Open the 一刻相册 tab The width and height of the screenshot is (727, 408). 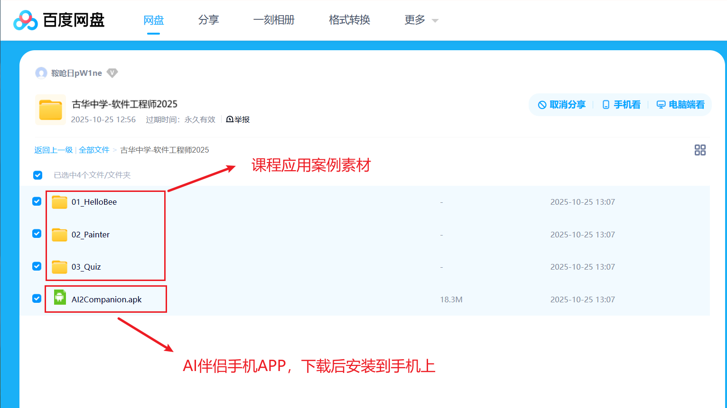click(x=274, y=20)
